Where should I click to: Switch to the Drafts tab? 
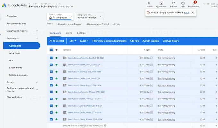click(x=69, y=33)
